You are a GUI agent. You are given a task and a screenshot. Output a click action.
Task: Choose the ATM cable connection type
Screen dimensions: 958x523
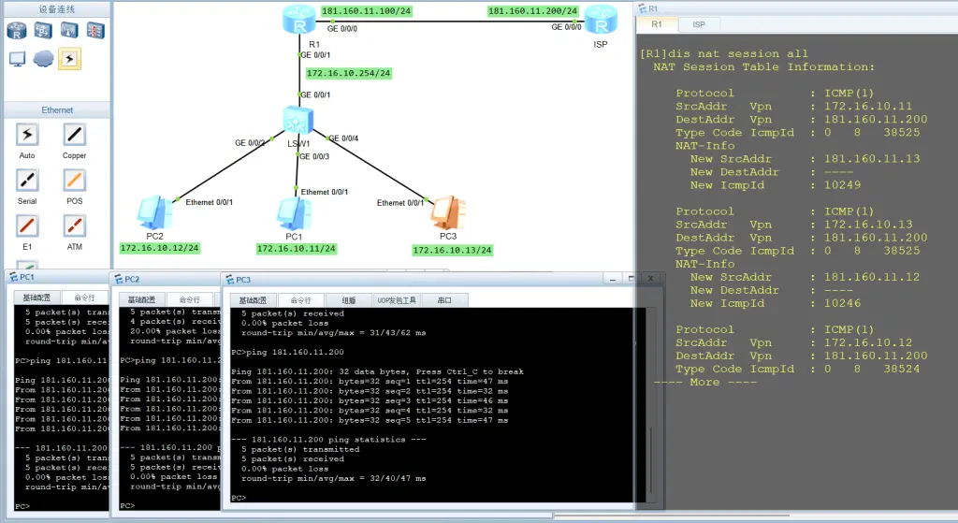click(75, 225)
